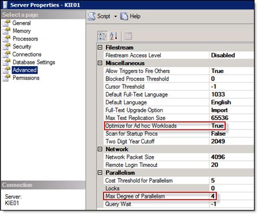The image size is (258, 214).
Task: Click the Permissions page icon
Action: coord(6,78)
